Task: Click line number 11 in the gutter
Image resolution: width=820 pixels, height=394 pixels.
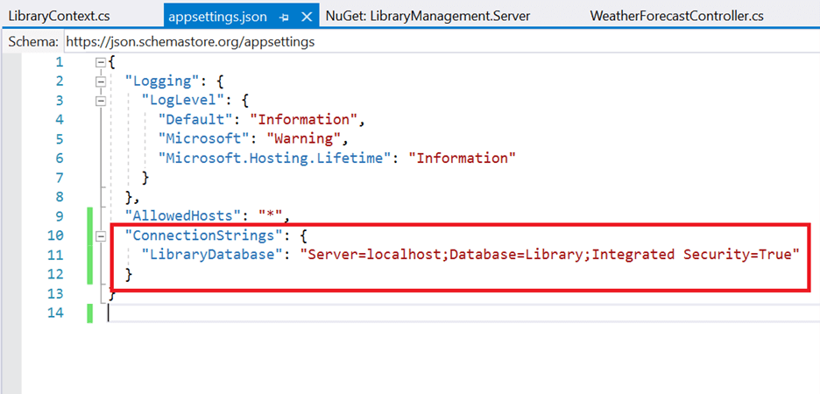Action: pyautogui.click(x=55, y=255)
